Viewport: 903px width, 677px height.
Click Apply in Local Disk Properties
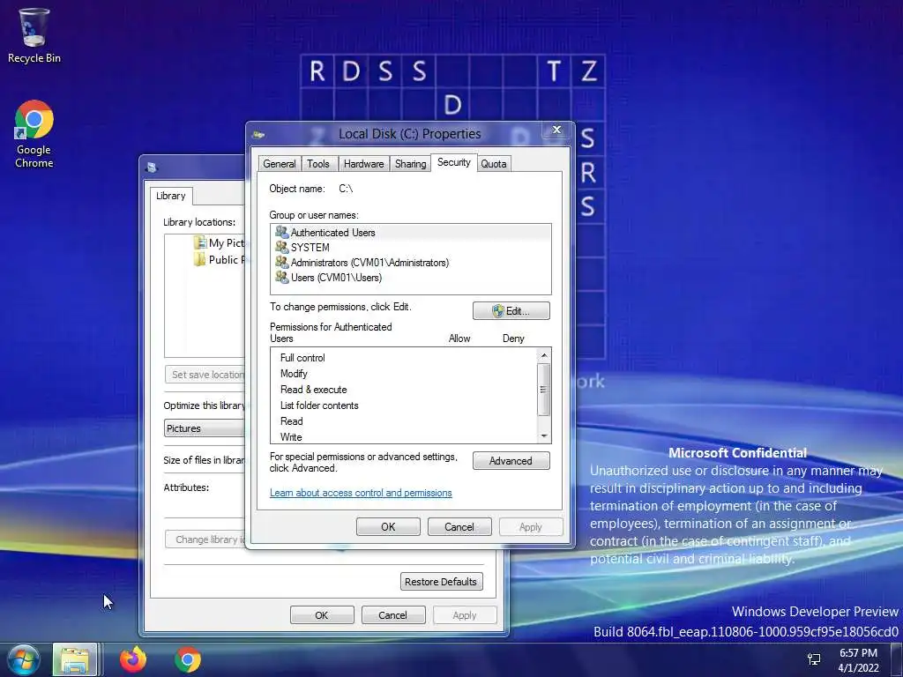pyautogui.click(x=530, y=527)
